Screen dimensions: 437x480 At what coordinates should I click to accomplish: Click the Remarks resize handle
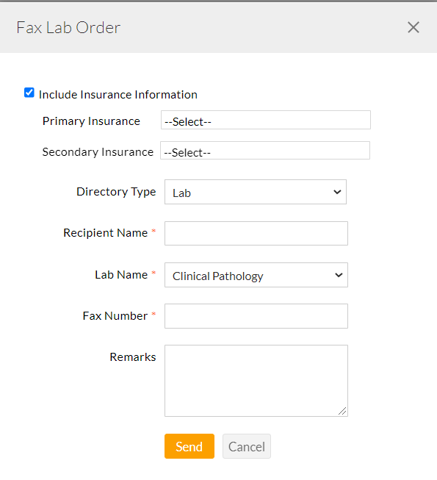[x=342, y=411]
